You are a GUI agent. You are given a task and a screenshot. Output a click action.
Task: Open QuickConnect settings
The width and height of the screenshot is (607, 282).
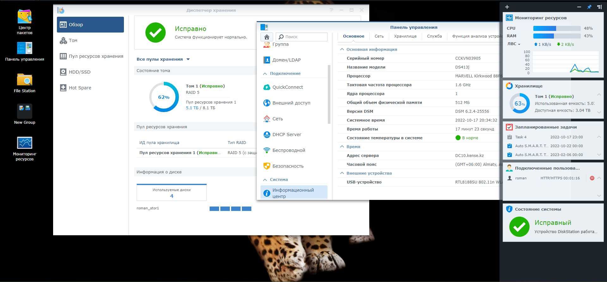point(294,87)
